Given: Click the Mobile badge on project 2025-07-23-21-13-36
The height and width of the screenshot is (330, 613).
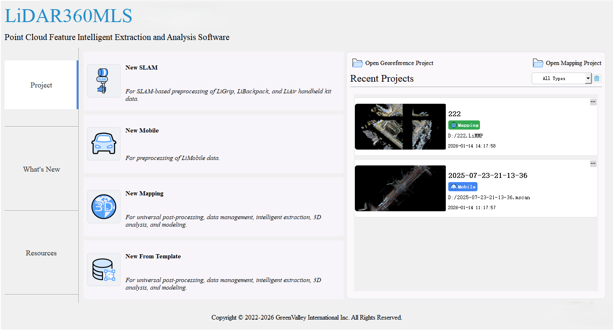Looking at the screenshot, I should [462, 187].
